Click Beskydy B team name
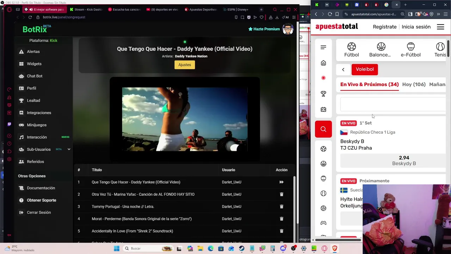 click(352, 141)
